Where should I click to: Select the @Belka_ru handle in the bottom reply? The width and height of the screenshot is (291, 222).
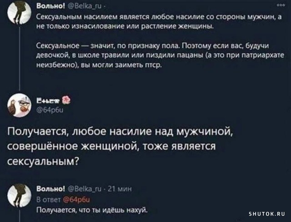[x=85, y=189]
